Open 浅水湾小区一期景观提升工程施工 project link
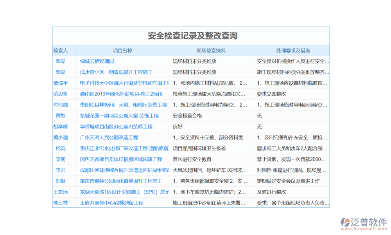 tap(116, 72)
